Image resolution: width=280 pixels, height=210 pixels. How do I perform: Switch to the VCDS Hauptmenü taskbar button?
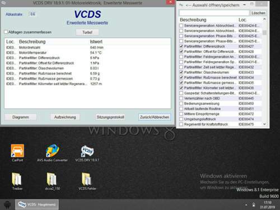tap(37, 204)
